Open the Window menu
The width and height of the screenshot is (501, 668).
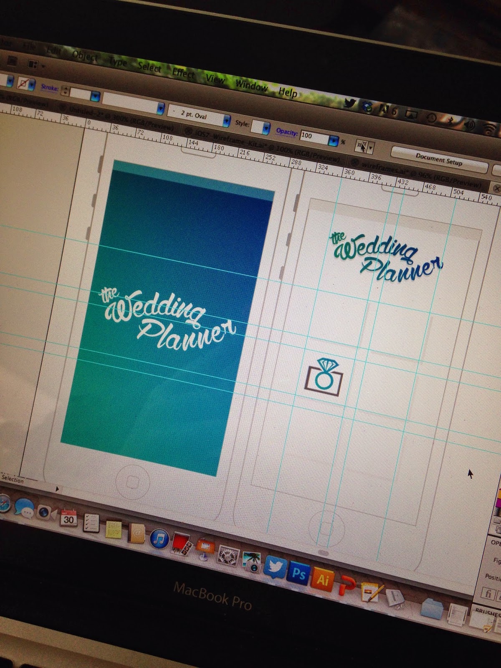(251, 85)
